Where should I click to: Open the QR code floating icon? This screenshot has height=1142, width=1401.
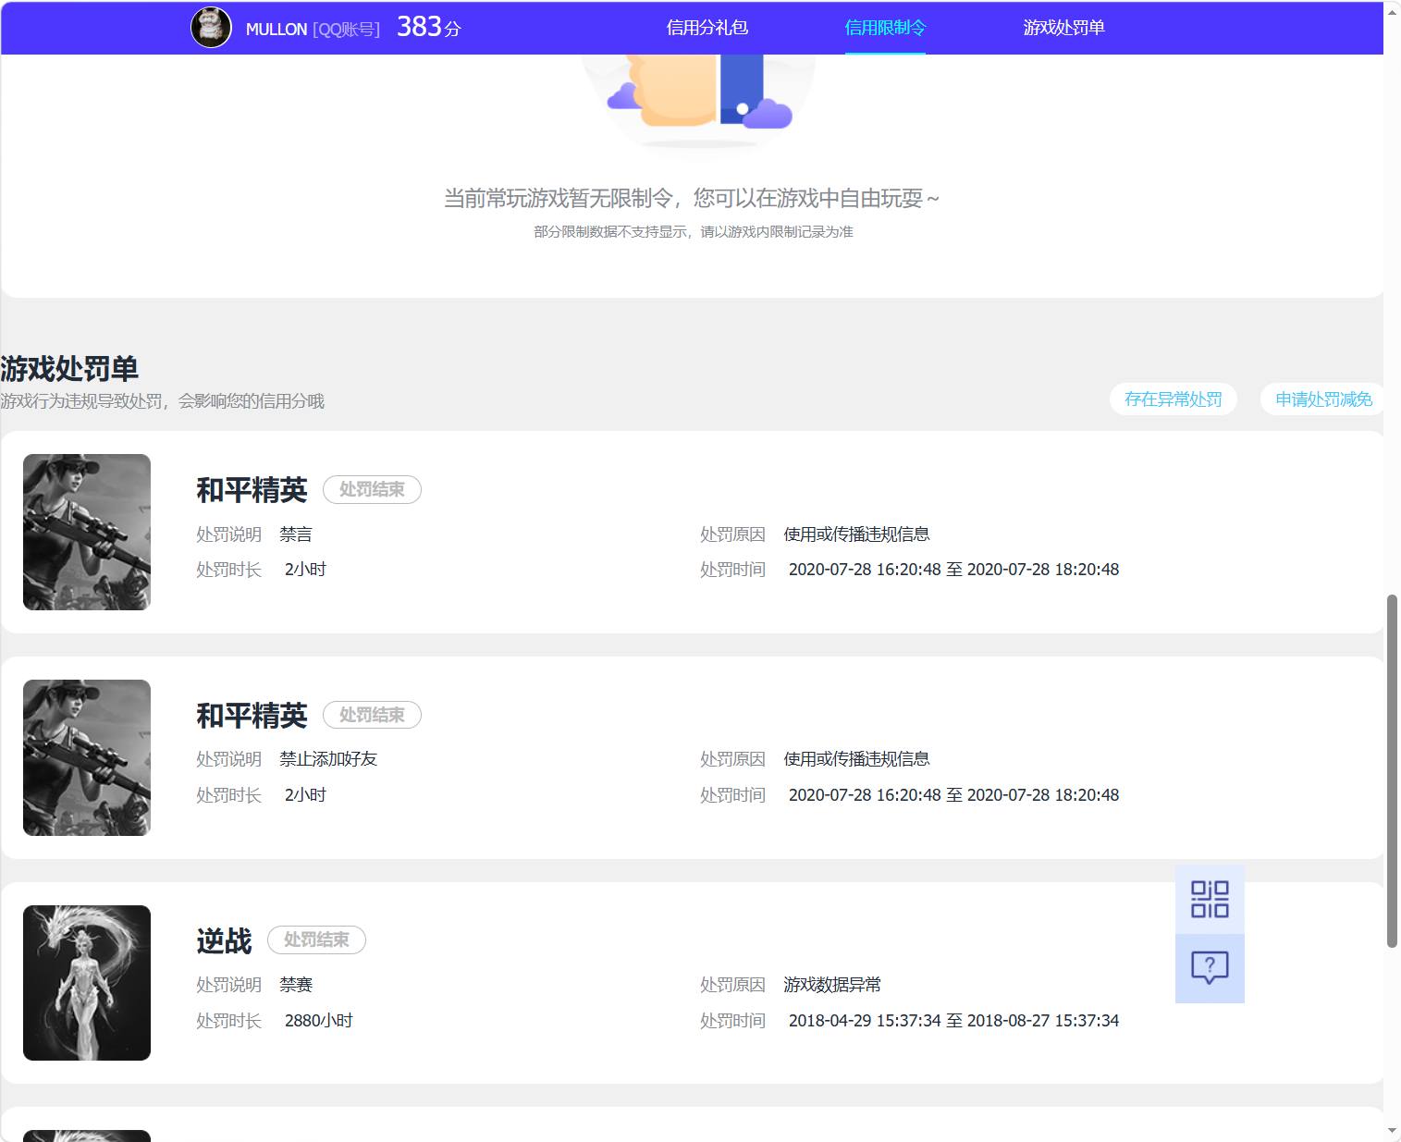[x=1210, y=899]
